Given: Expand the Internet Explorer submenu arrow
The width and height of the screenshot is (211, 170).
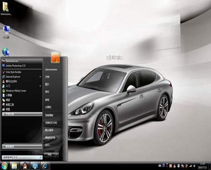Looking at the screenshot, I should tap(40, 77).
